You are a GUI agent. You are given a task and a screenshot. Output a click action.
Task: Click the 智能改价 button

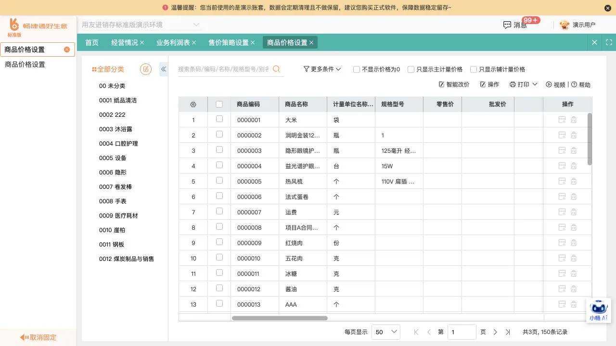tap(454, 85)
